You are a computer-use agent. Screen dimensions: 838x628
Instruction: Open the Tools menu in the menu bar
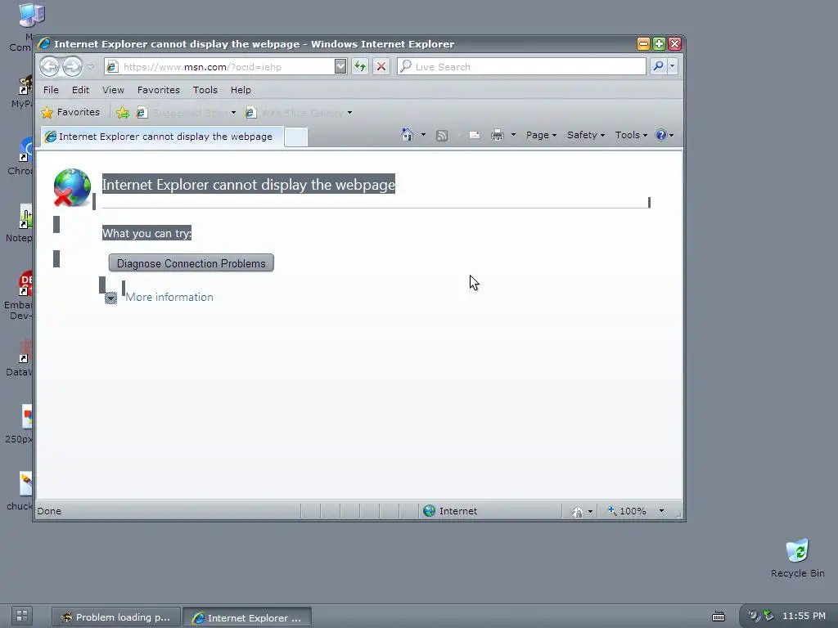point(205,90)
